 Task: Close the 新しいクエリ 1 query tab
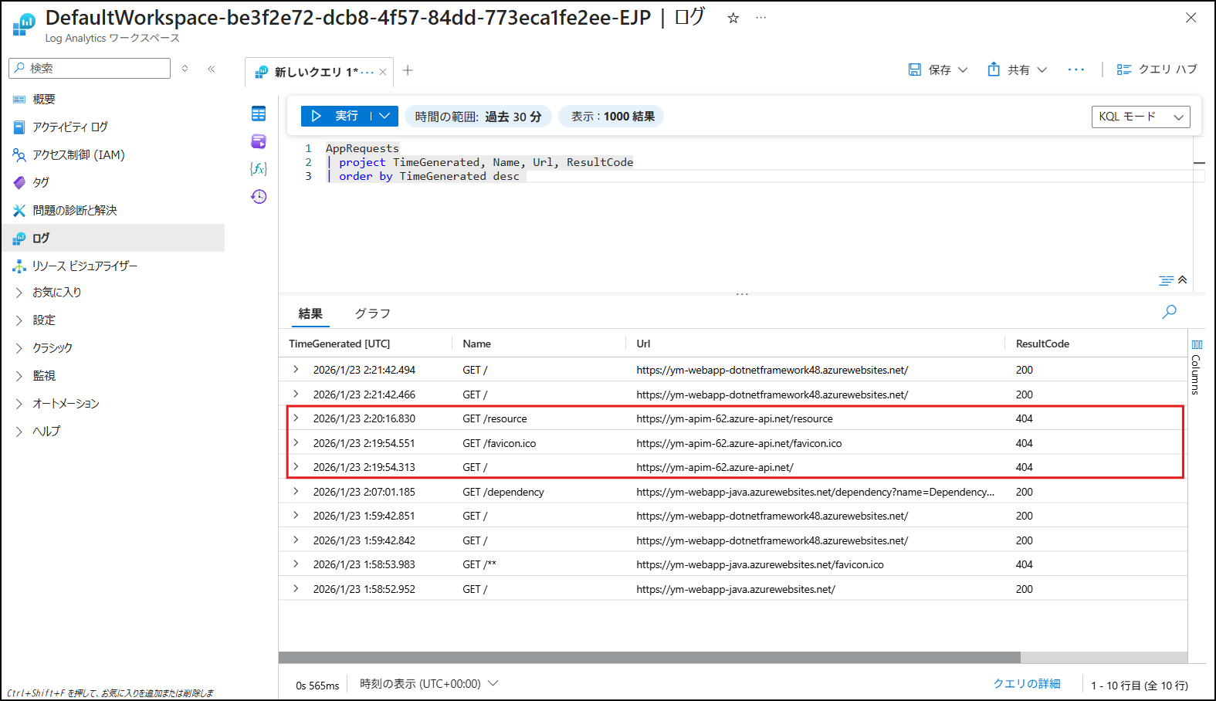tap(382, 72)
